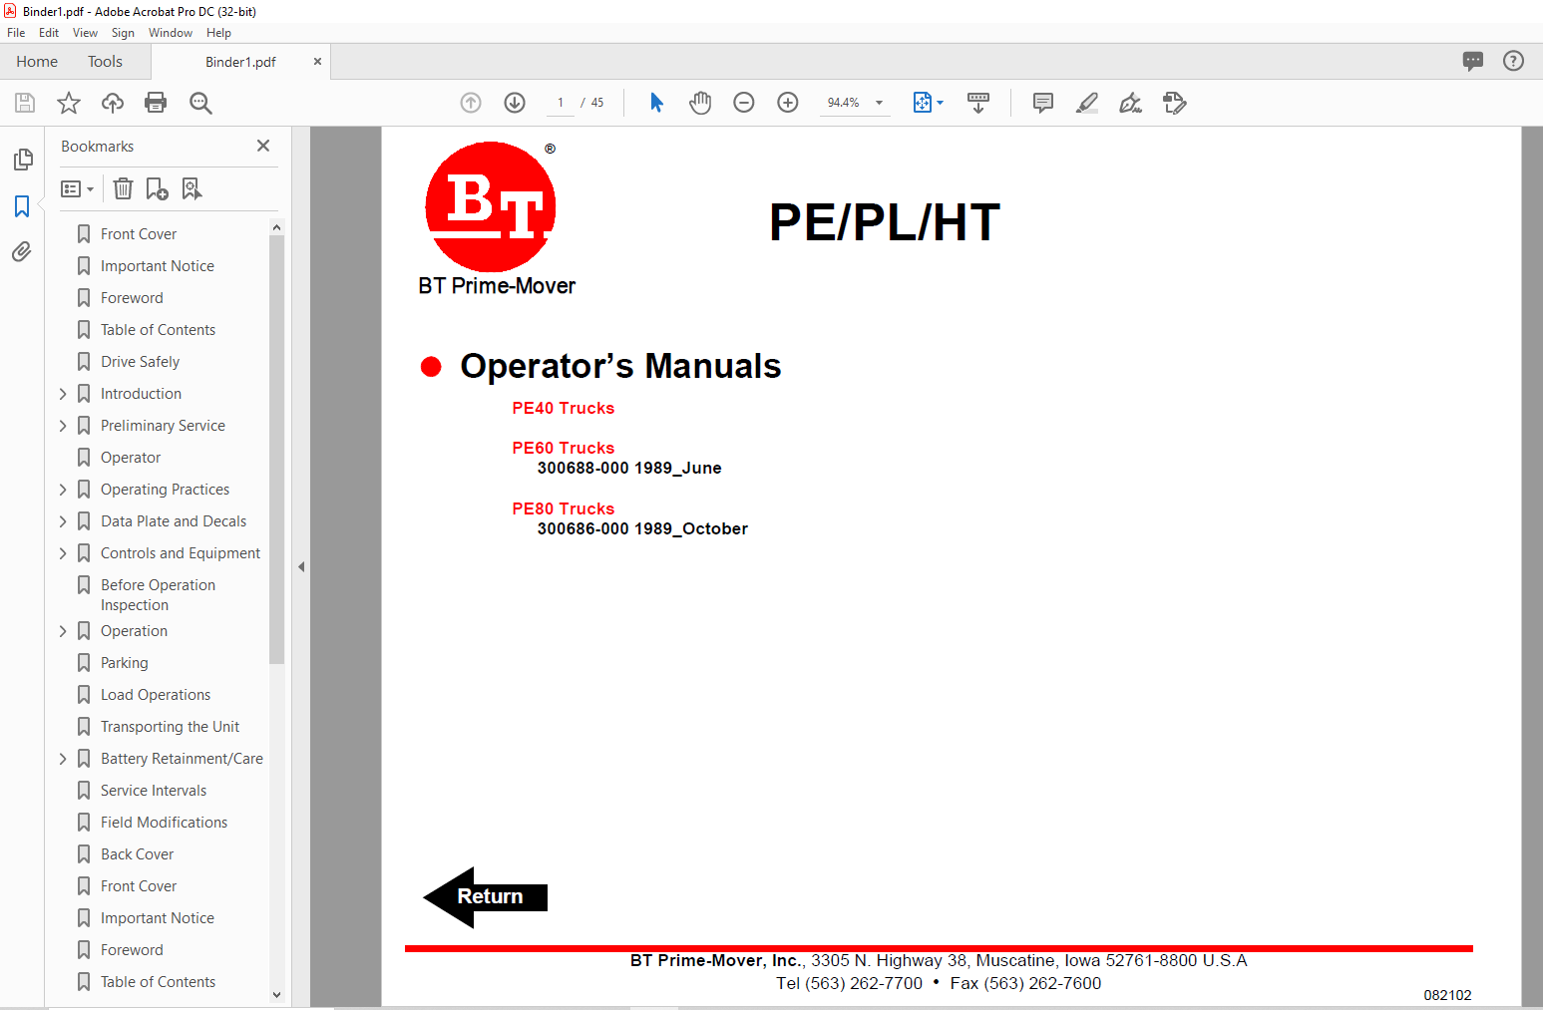
Task: Expand the Introduction bookmark
Action: [63, 394]
